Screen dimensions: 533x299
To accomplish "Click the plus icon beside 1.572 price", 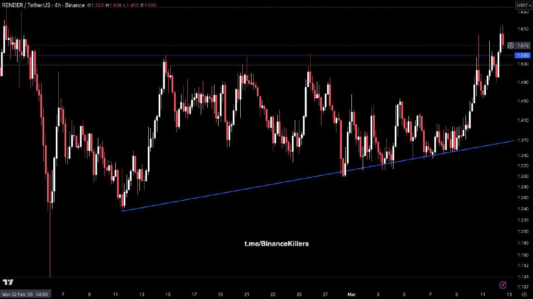I will pos(511,45).
